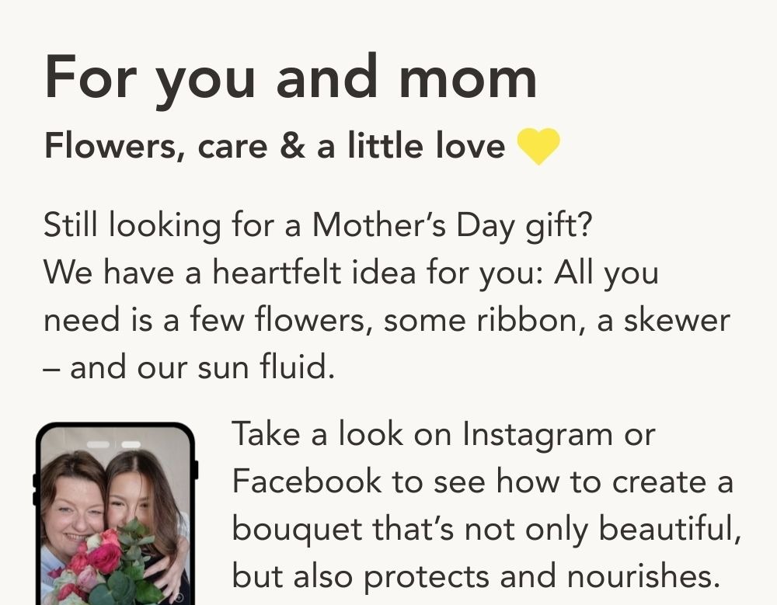Viewport: 777px width, 605px height.
Task: Click the word Instagram in the text
Action: click(x=538, y=436)
